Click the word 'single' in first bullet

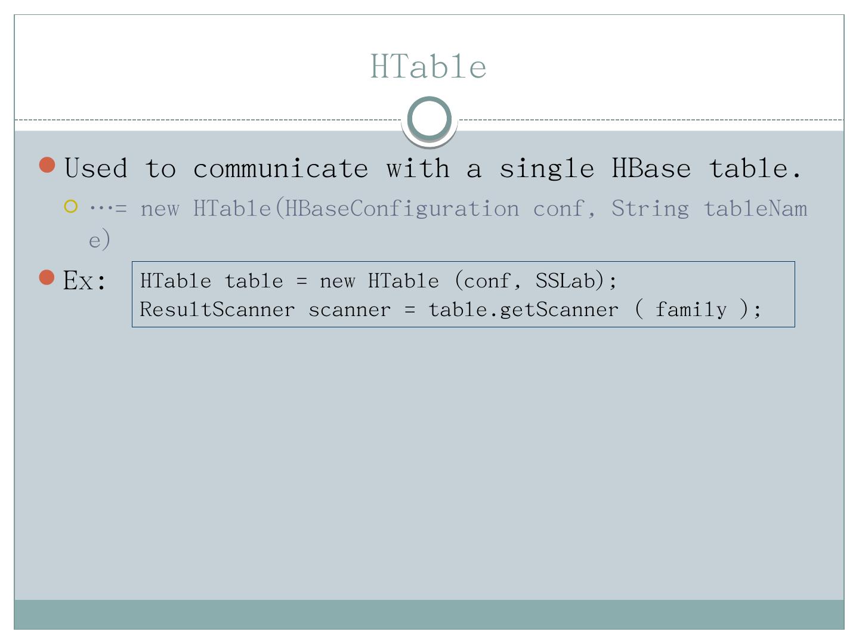(546, 169)
